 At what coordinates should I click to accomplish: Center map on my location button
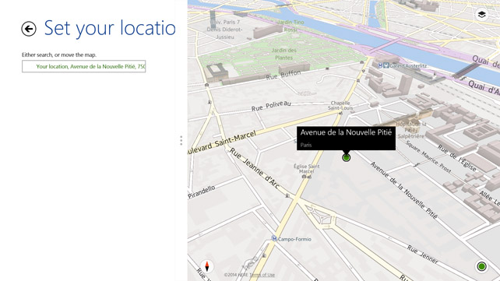(481, 266)
